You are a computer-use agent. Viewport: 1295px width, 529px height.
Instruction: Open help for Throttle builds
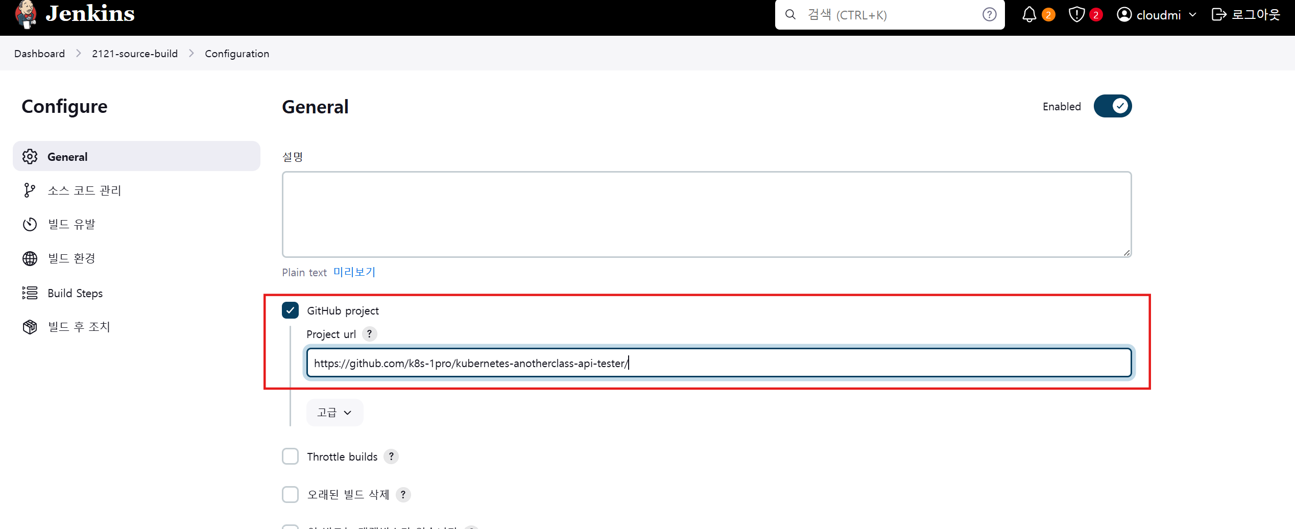pyautogui.click(x=391, y=456)
